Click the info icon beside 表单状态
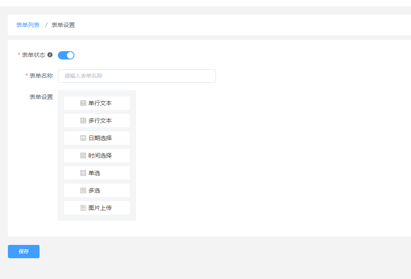The image size is (411, 279). point(50,55)
